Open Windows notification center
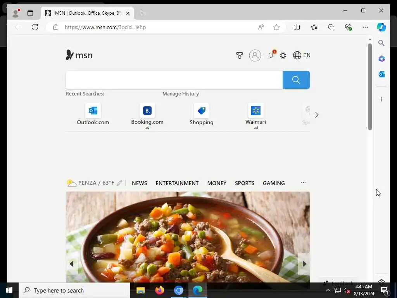397x298 pixels. click(x=384, y=290)
